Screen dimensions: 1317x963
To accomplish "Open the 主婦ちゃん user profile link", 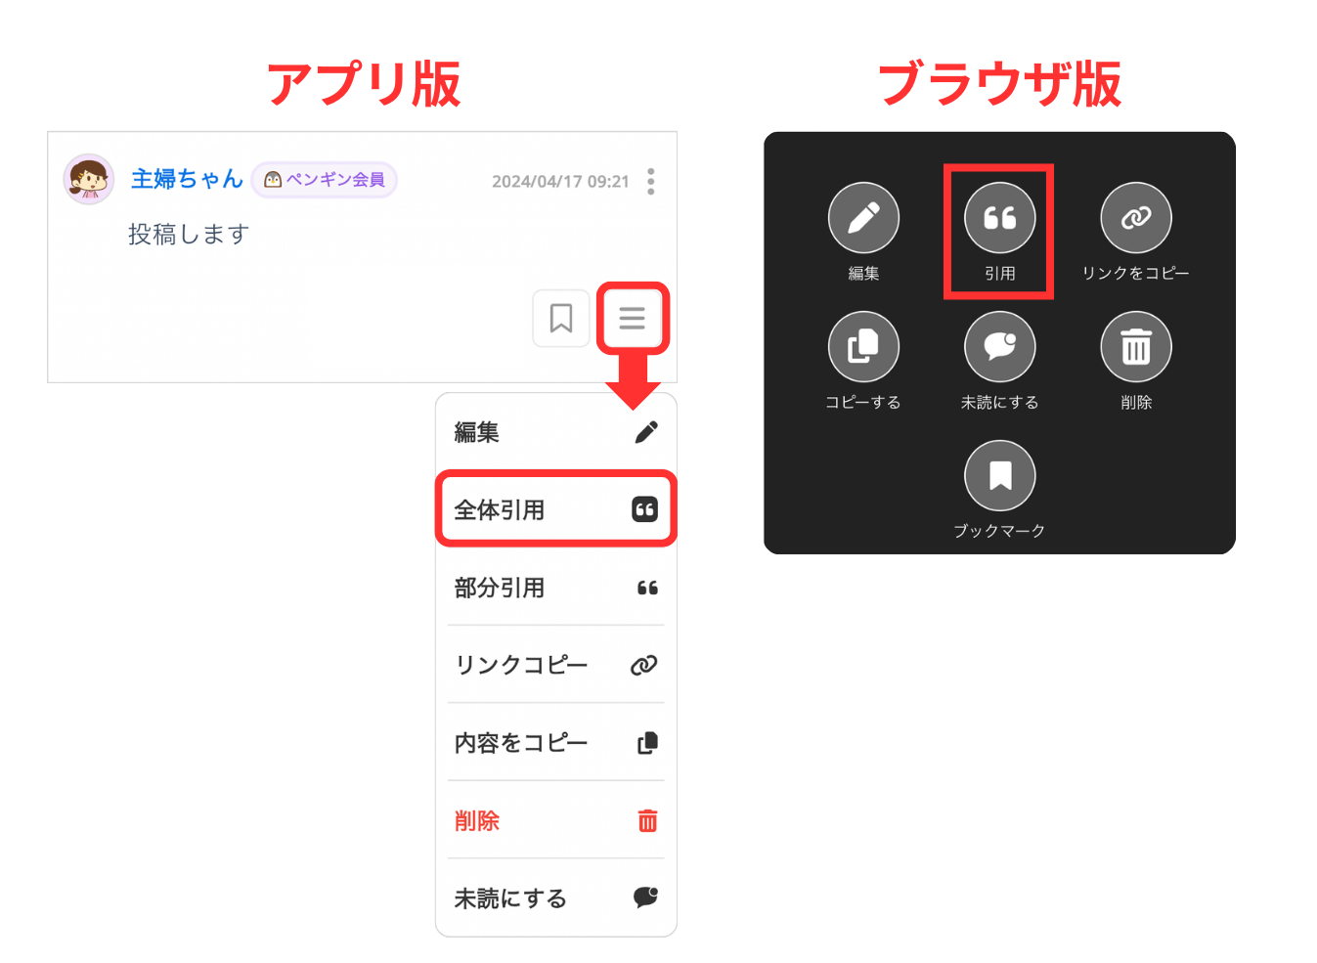I will 187,179.
